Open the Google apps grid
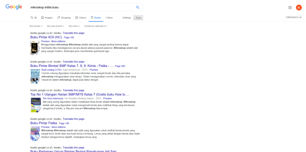 (x=290, y=7)
